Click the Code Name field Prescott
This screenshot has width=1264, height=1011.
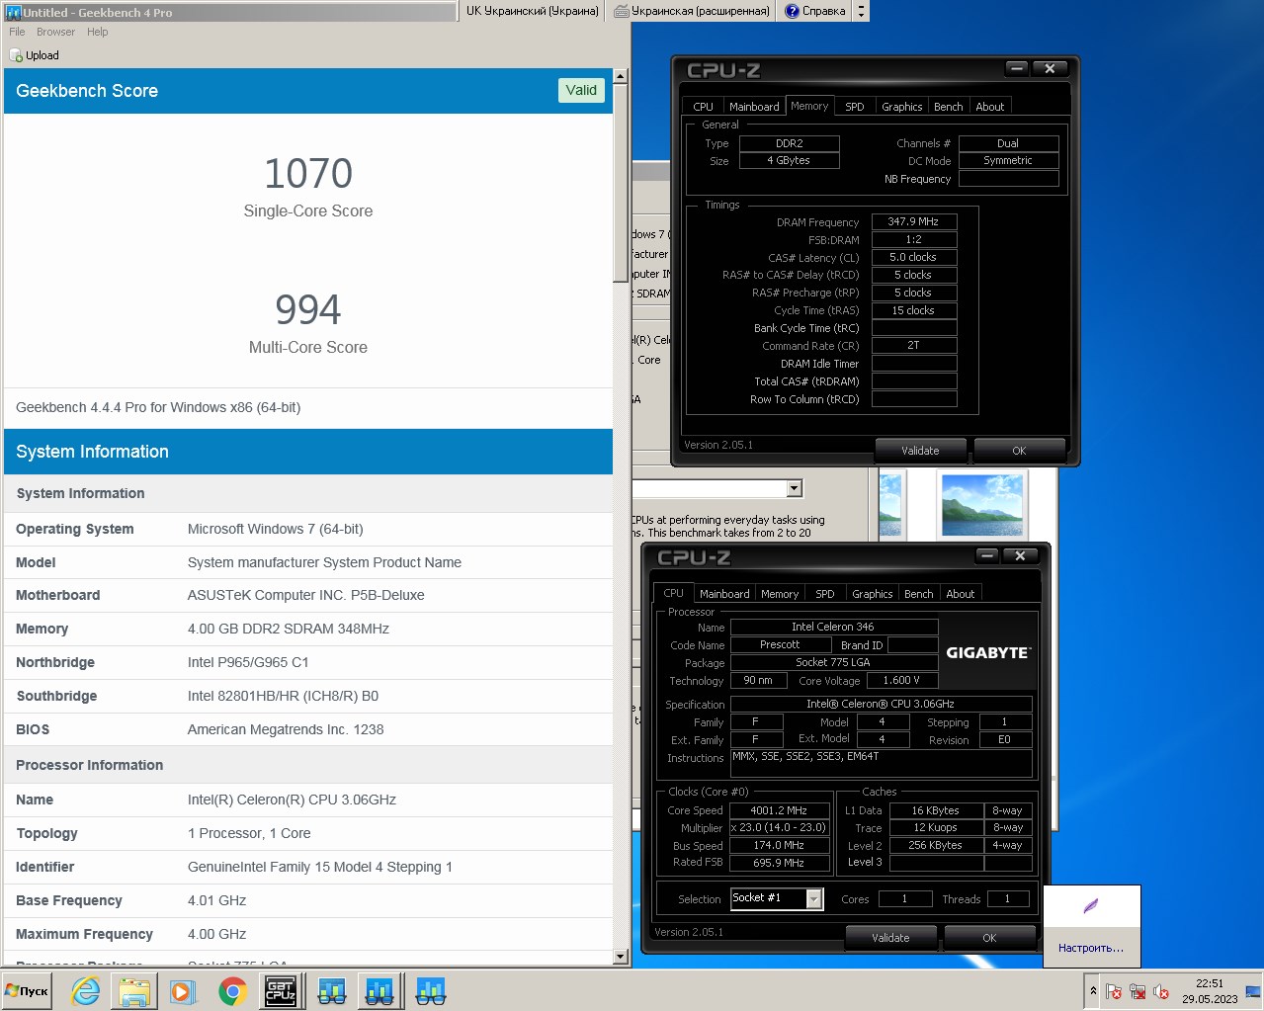point(781,644)
